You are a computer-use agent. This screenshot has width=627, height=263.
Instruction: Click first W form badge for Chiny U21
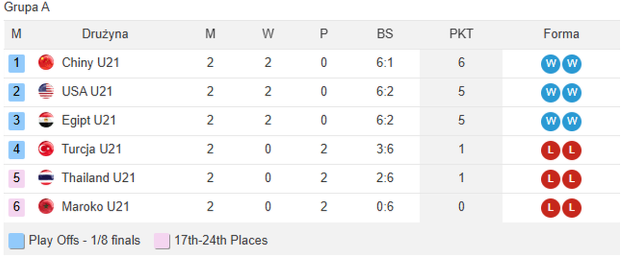[550, 65]
